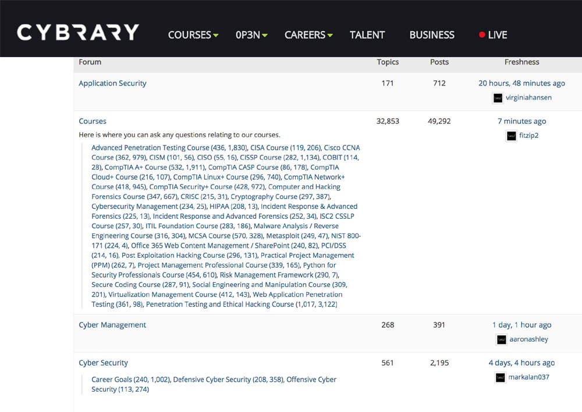Open the Careers nav item
582x412 pixels.
[x=305, y=35]
